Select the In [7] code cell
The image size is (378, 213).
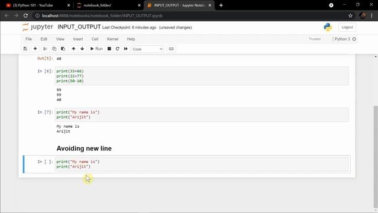tap(202, 114)
